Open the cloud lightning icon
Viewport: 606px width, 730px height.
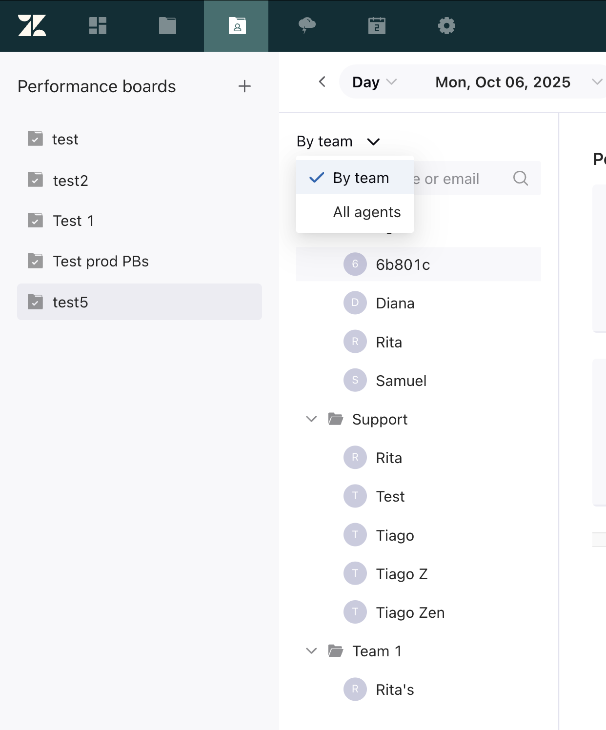click(307, 25)
